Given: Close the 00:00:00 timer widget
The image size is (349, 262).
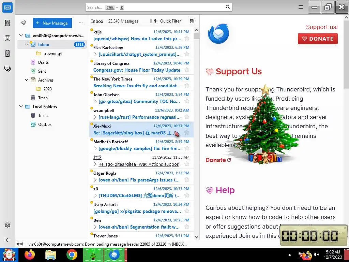Looking at the screenshot, I should pyautogui.click(x=345, y=228).
